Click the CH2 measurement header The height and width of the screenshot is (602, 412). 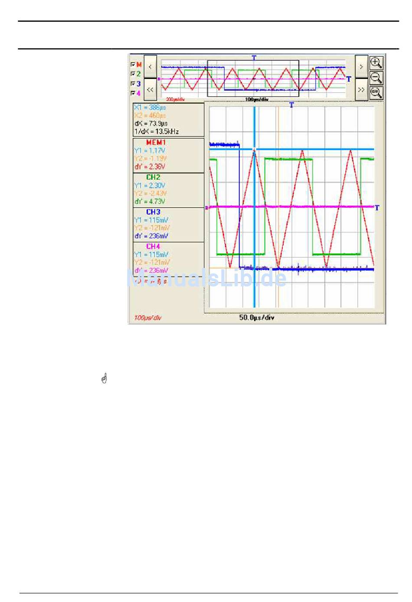click(x=153, y=177)
